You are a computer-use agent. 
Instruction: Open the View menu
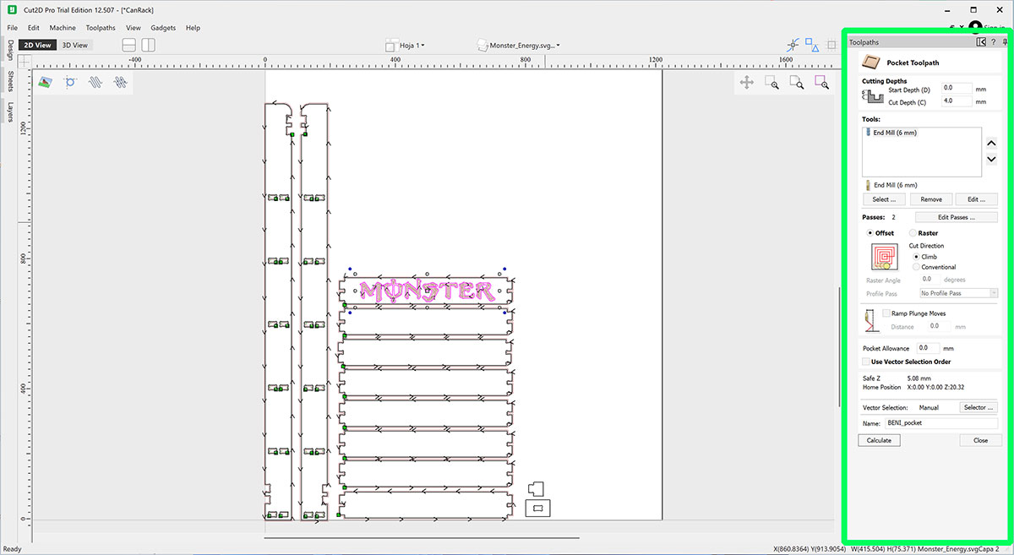(x=134, y=28)
